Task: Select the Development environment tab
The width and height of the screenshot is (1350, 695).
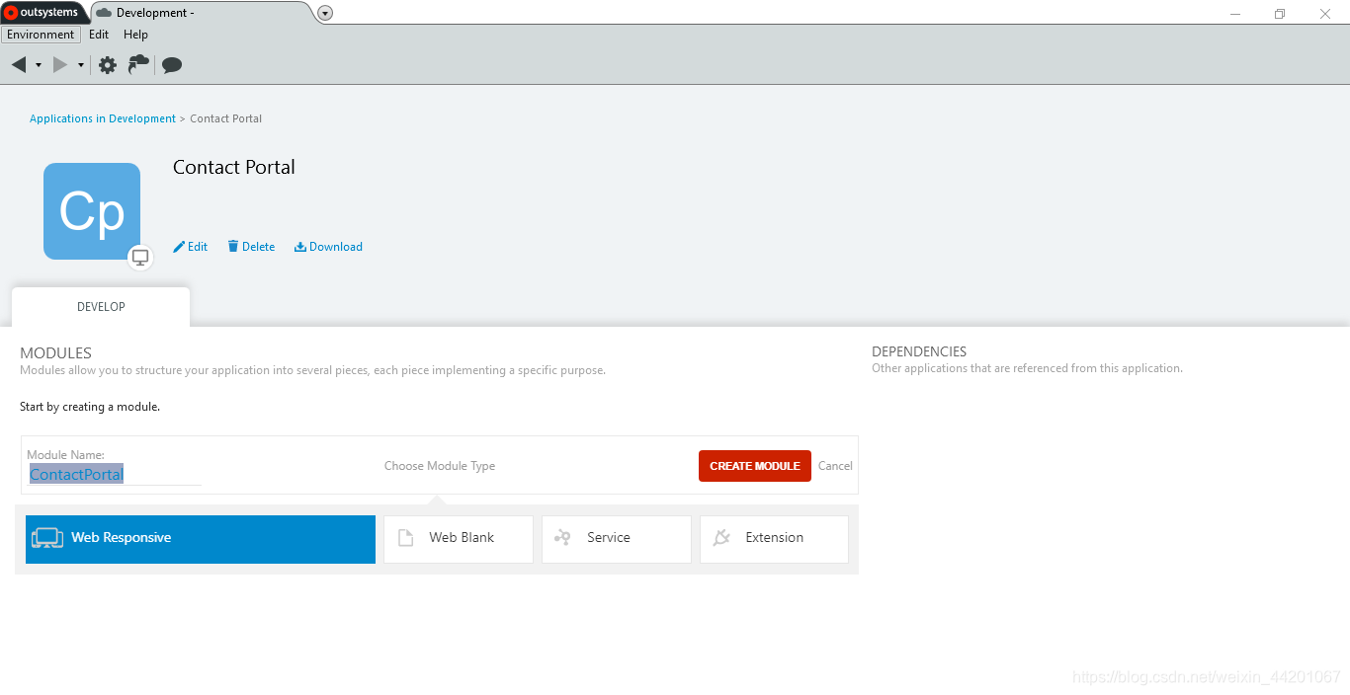Action: point(203,13)
